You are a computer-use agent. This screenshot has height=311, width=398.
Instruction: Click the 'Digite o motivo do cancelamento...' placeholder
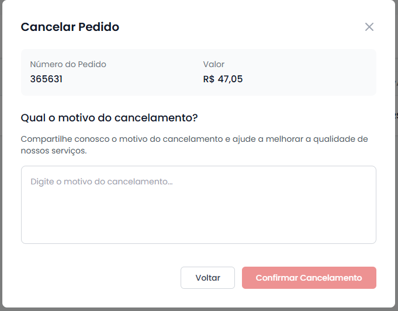pos(101,181)
